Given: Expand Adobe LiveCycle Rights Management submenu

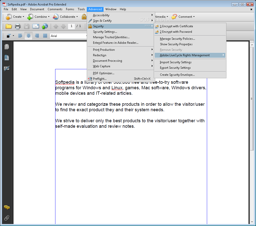Looking at the screenshot, I should (190, 55).
